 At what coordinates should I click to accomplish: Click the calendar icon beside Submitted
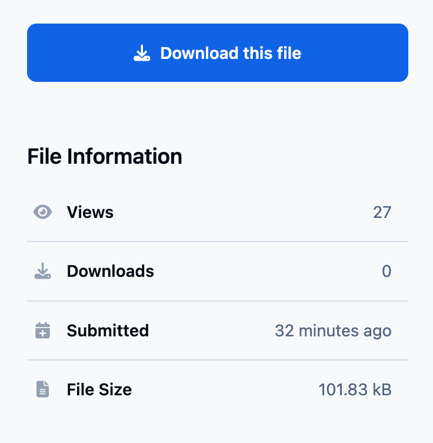pyautogui.click(x=42, y=330)
